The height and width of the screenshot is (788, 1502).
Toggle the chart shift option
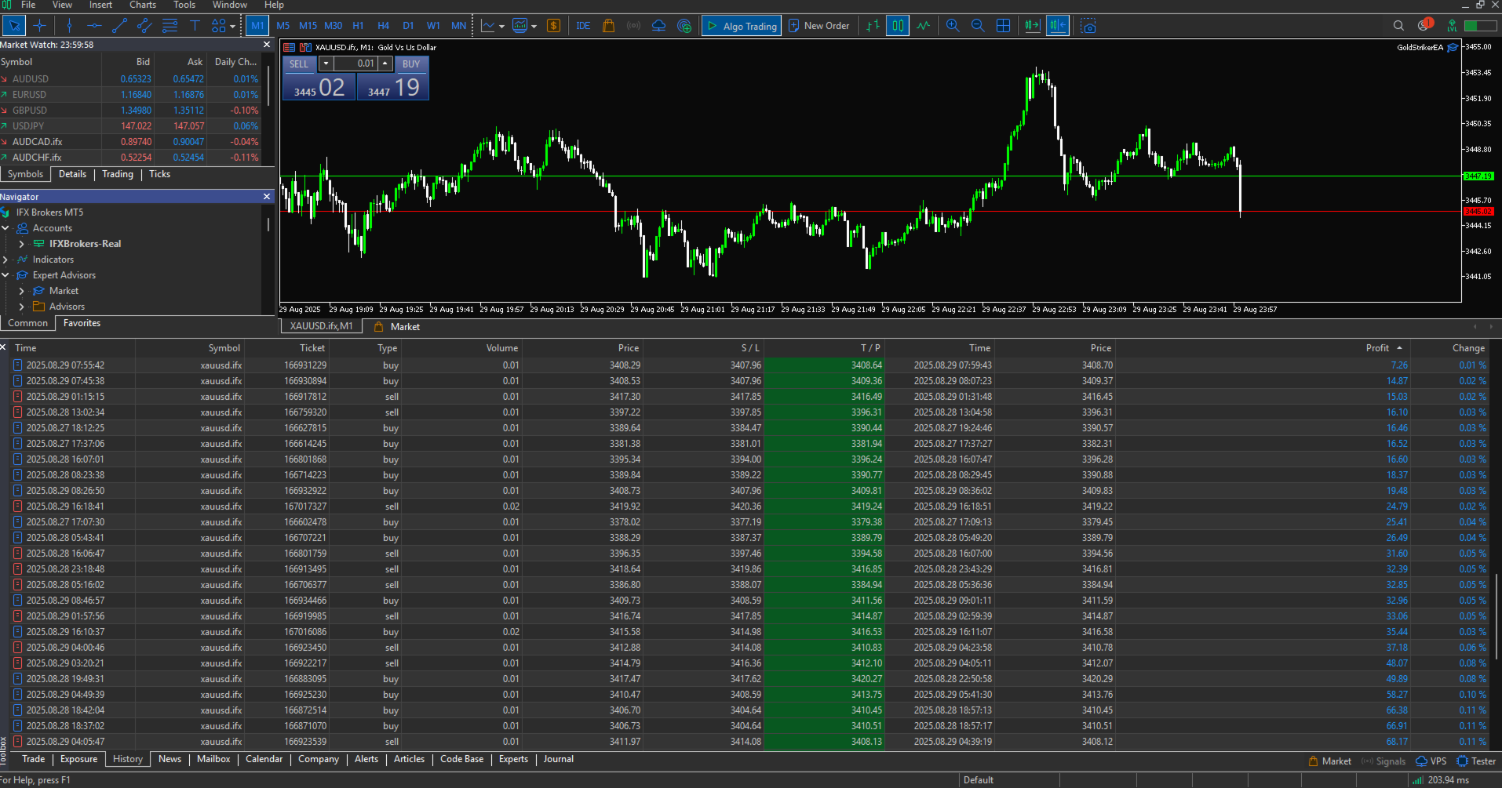(1058, 26)
